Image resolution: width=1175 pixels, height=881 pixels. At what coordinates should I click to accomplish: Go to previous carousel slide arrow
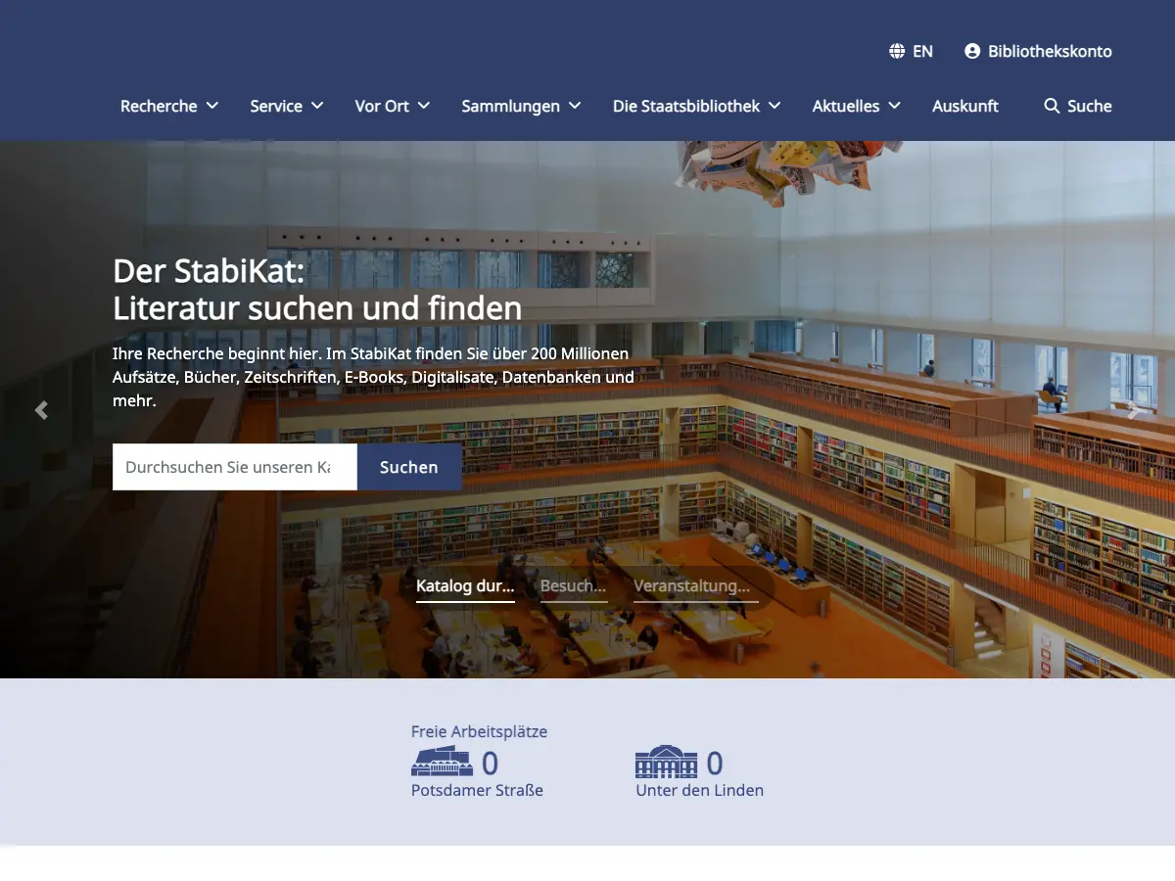[x=41, y=410]
